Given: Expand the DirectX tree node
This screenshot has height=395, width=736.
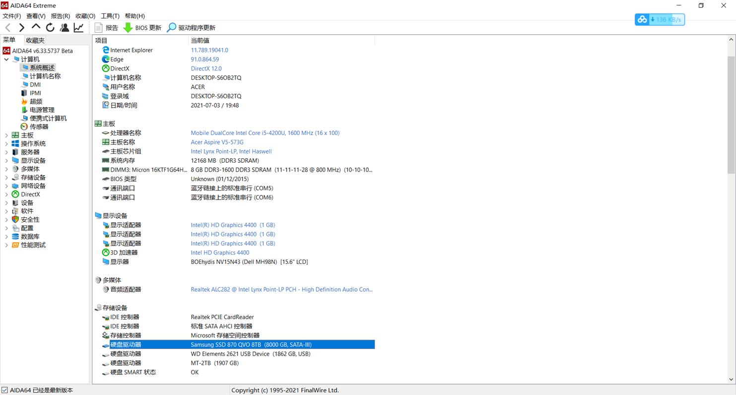Looking at the screenshot, I should [x=6, y=195].
